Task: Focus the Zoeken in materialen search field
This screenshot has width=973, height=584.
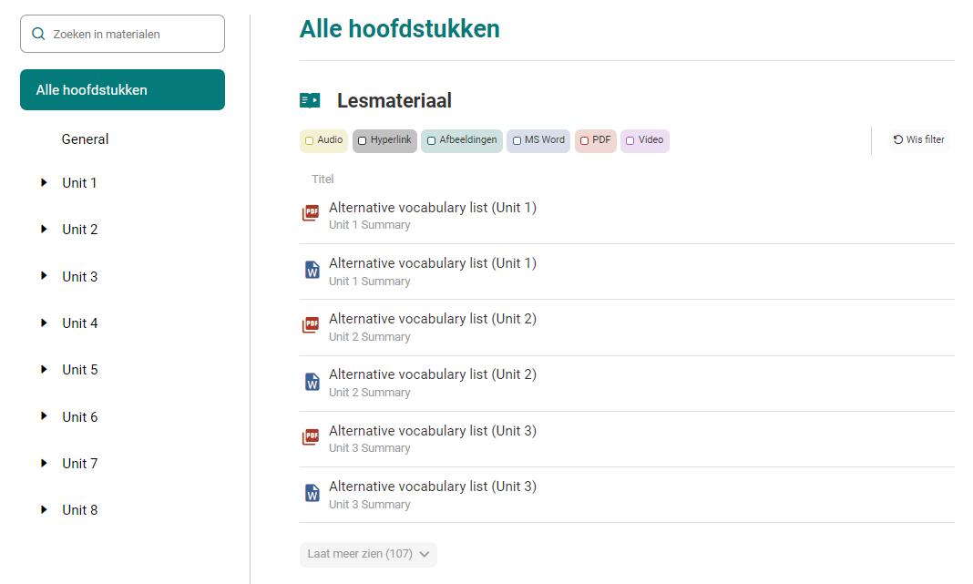Action: point(122,34)
